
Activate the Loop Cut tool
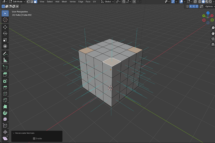coord(5,94)
